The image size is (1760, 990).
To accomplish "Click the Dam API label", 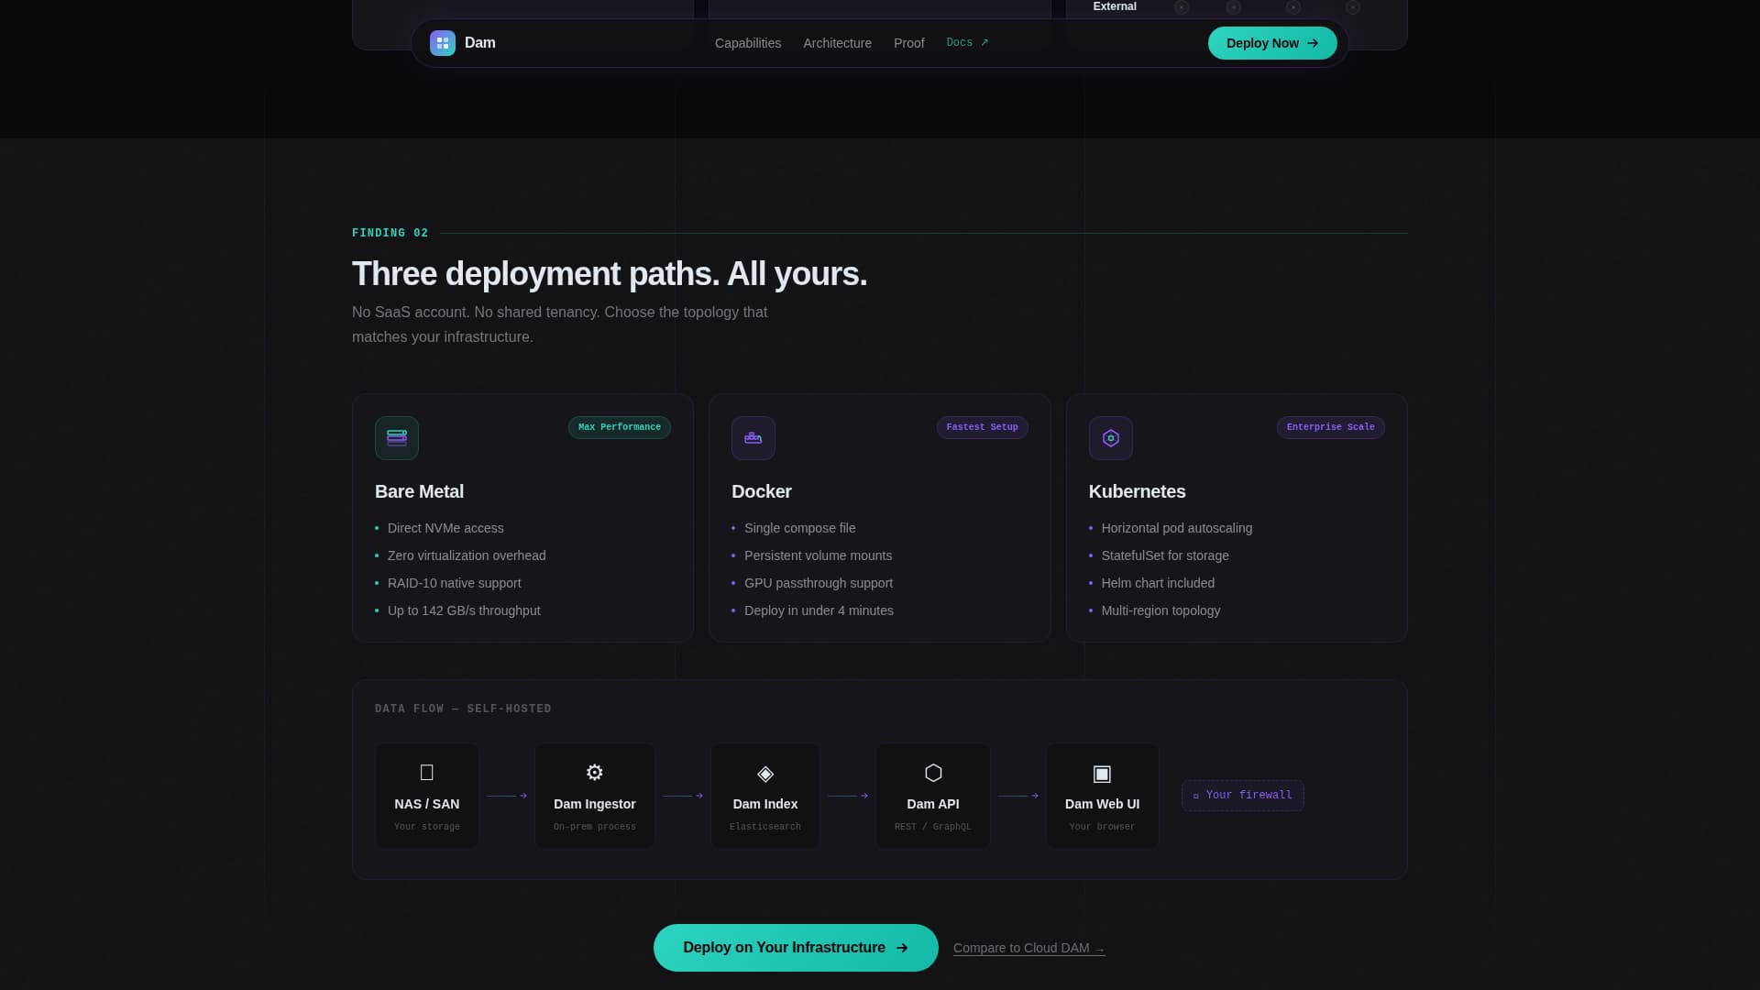I will point(933,804).
